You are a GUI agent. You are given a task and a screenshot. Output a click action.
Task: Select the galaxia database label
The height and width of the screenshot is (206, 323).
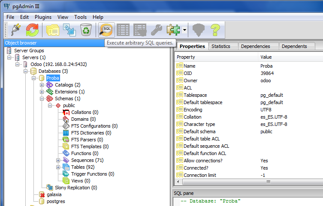coord(54,194)
